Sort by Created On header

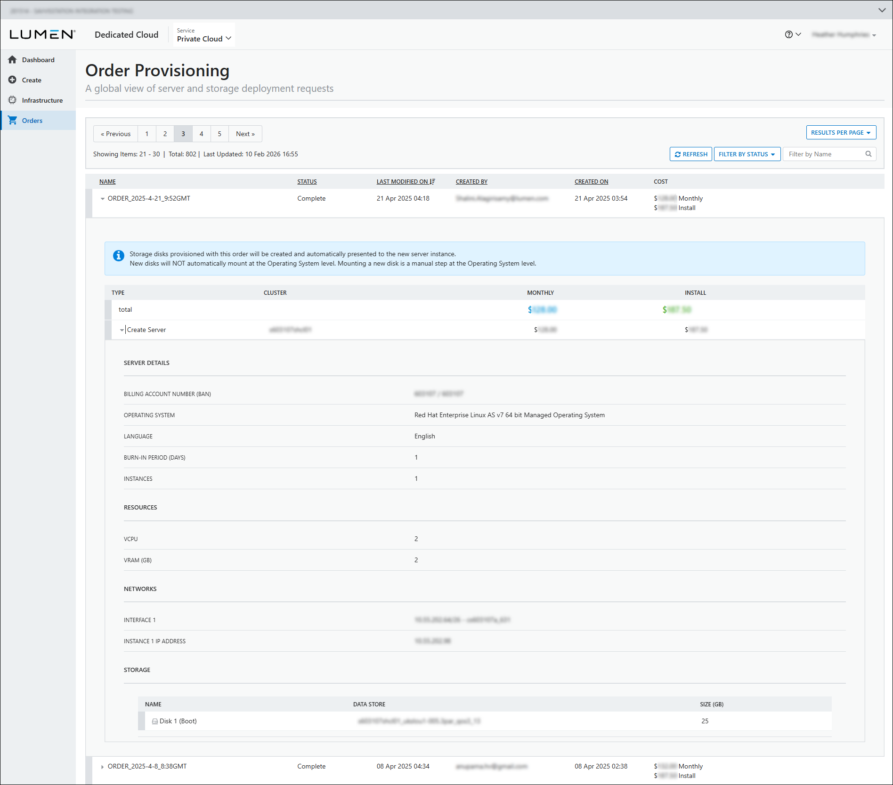point(592,182)
